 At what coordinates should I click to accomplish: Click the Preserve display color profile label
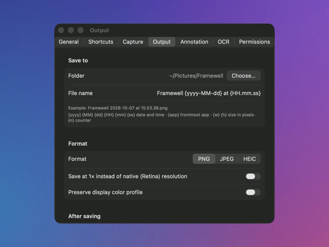coord(105,192)
